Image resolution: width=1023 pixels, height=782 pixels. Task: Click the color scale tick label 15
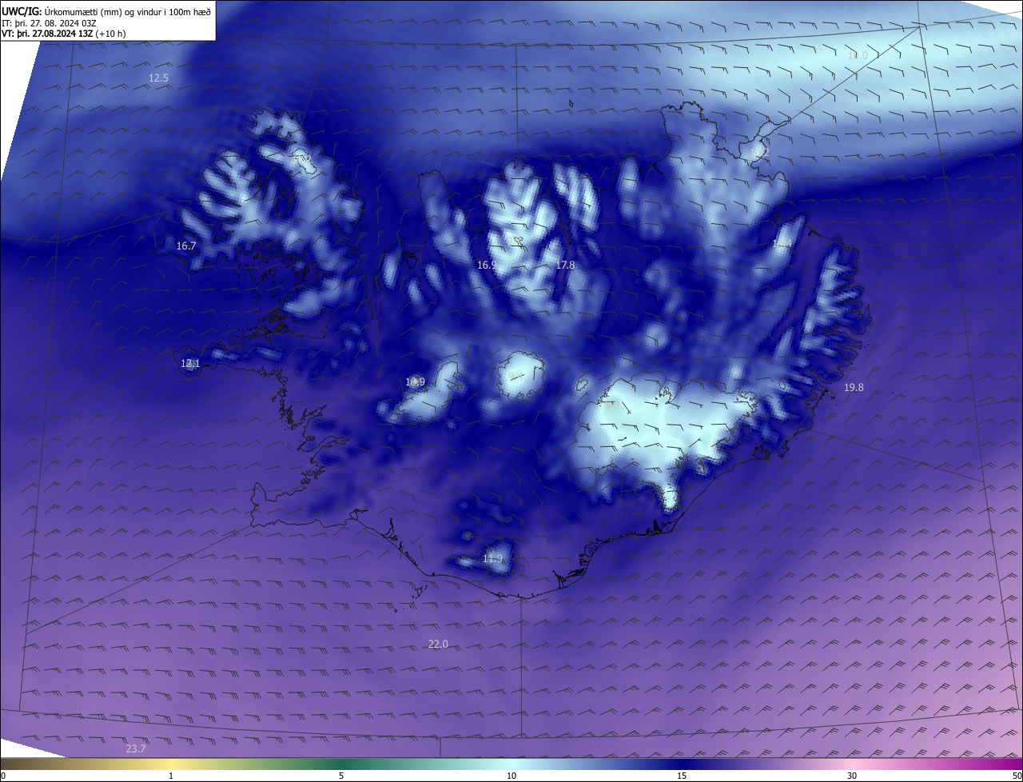[682, 776]
